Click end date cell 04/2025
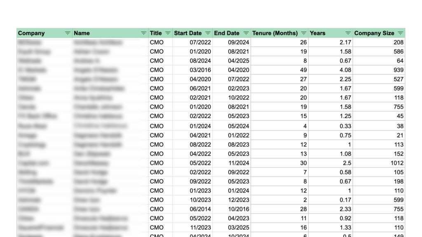422x237 pixels. pos(232,61)
